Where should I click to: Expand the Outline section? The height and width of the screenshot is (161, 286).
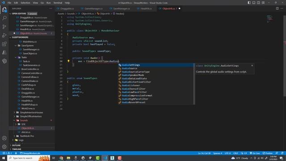[x=11, y=145]
